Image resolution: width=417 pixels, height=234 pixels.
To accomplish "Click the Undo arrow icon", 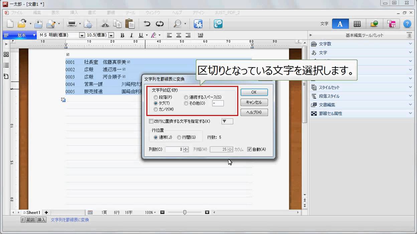I will (x=147, y=24).
